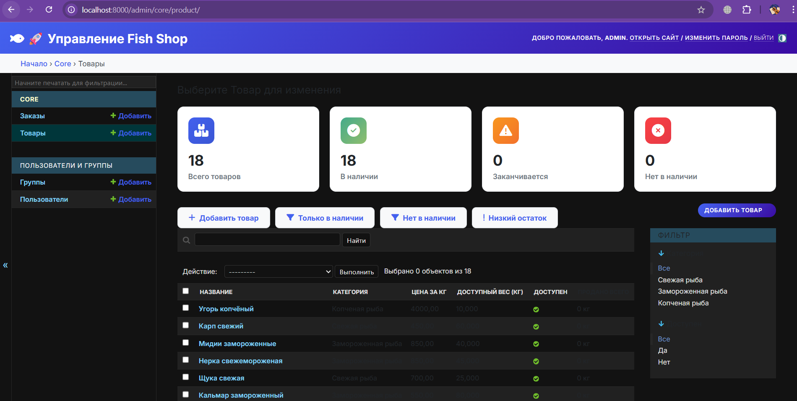Click the ИЗМЕНИТЬ ПАРОЛЬ link

716,38
